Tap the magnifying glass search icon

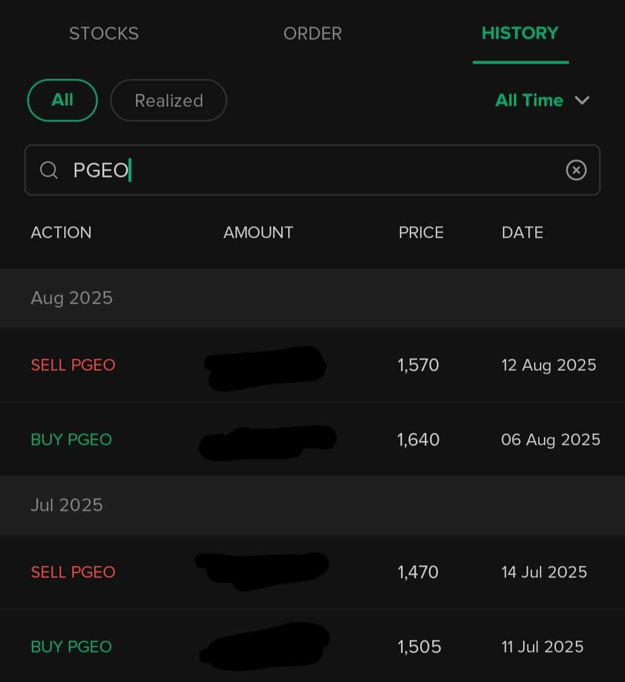(49, 170)
